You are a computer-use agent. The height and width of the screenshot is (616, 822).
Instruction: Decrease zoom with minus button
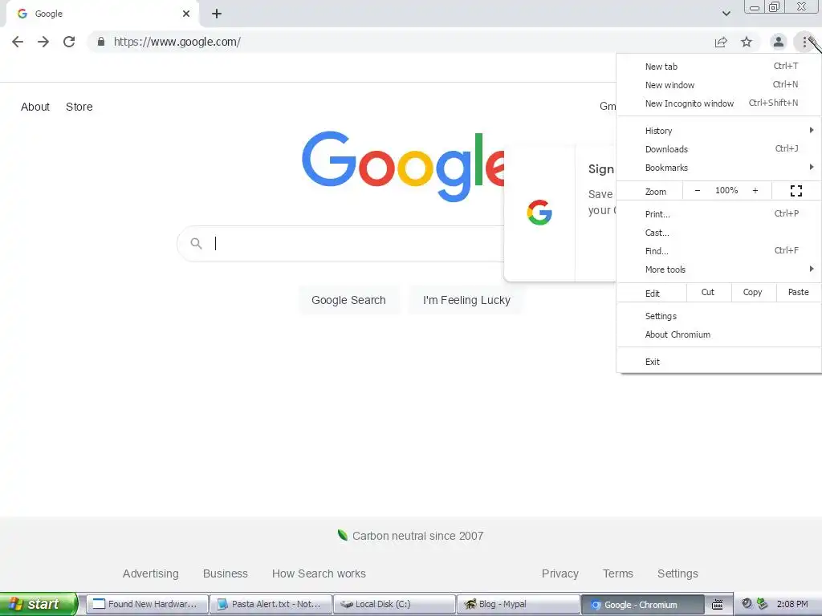[698, 191]
